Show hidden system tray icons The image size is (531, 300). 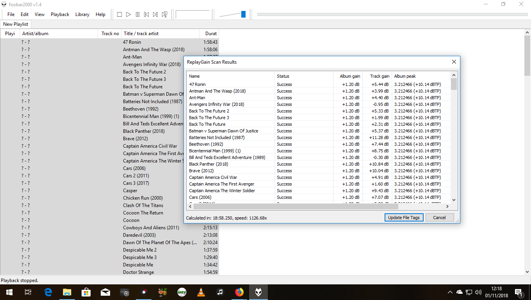pyautogui.click(x=450, y=292)
